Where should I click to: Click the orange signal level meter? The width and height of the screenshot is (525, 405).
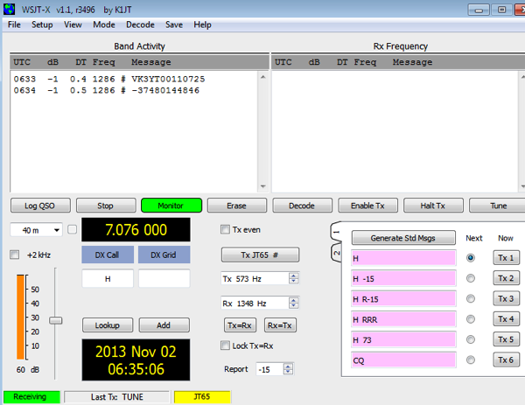coord(21,317)
